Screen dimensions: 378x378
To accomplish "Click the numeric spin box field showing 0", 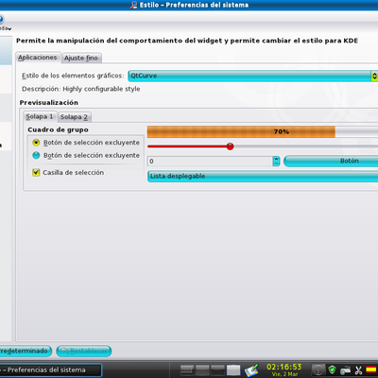I will (x=210, y=162).
